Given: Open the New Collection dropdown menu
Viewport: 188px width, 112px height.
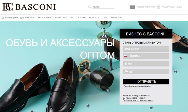Looking at the screenshot, I should (x=64, y=18).
